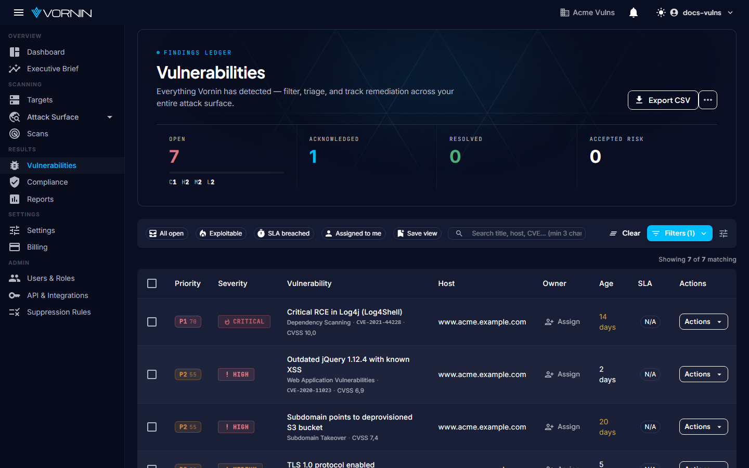Open Outdated jQuery 1.12.4 finding
This screenshot has width=749, height=468.
348,365
